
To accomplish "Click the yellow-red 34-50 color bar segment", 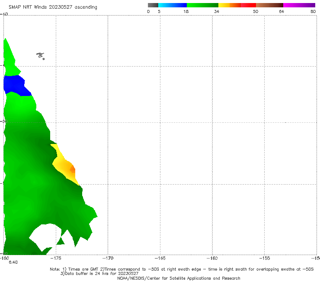I will coord(237,5).
